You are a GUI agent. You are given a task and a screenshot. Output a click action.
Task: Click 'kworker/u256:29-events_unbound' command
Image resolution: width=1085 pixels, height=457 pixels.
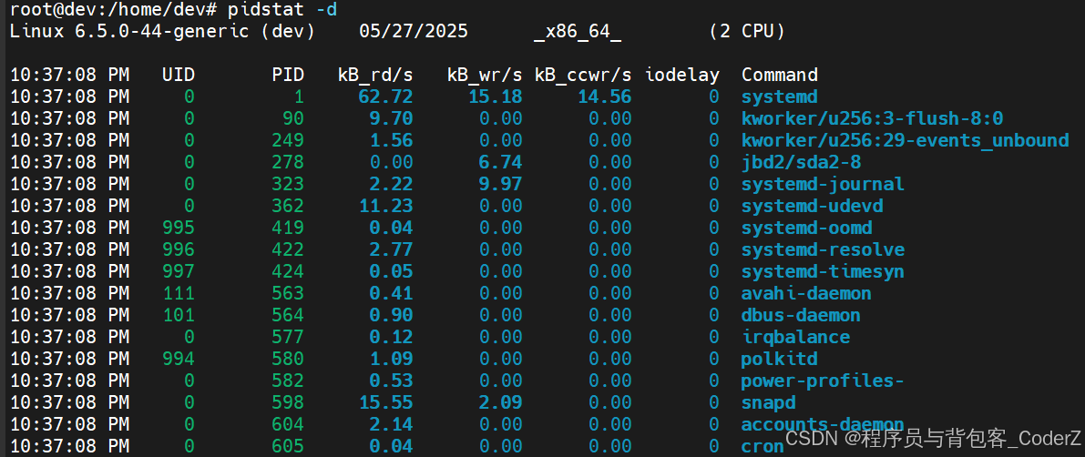point(906,140)
